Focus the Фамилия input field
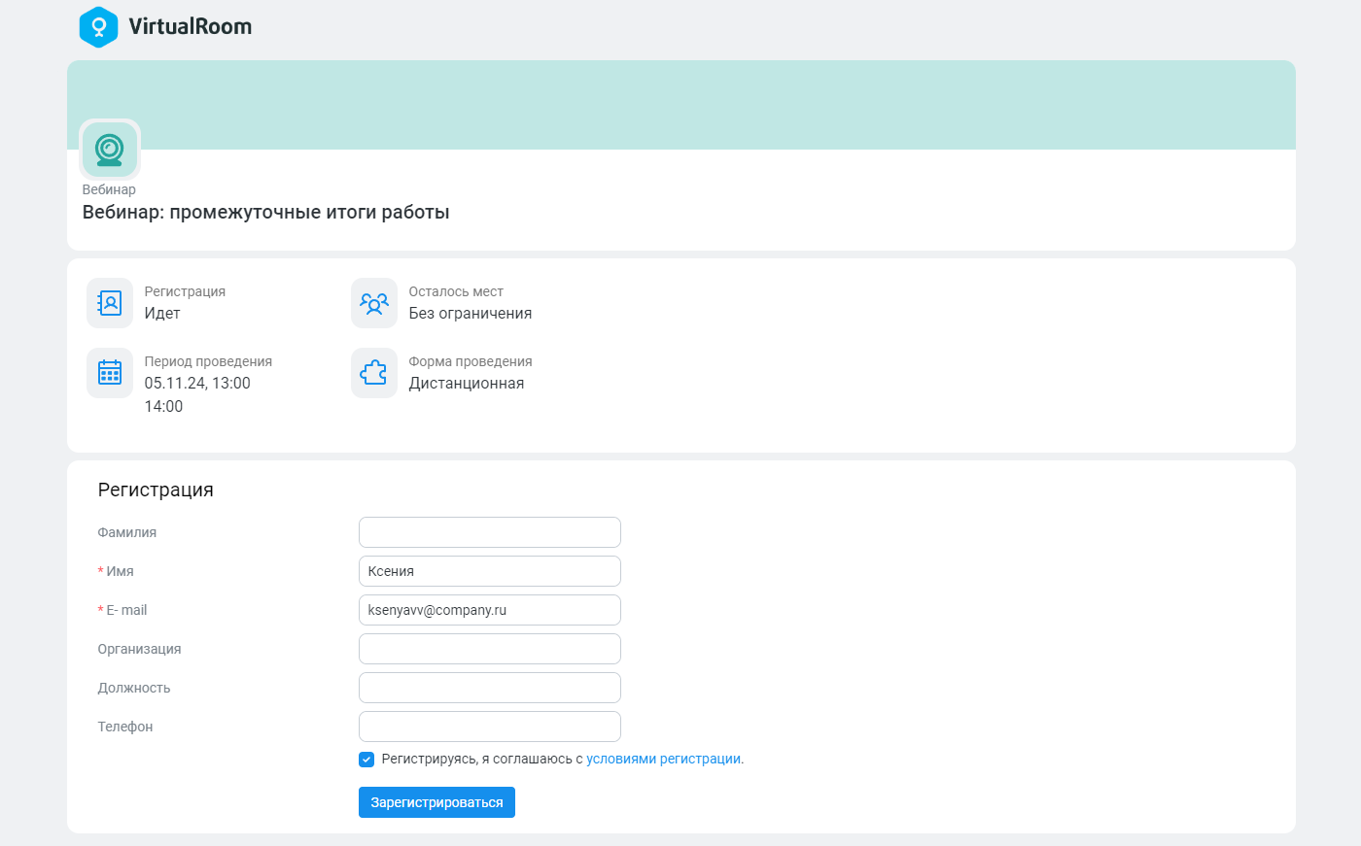Viewport: 1361px width, 846px height. pos(490,532)
